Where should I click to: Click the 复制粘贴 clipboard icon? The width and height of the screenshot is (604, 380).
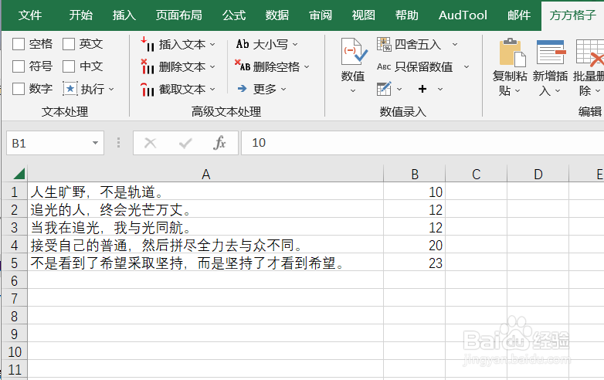pyautogui.click(x=512, y=52)
